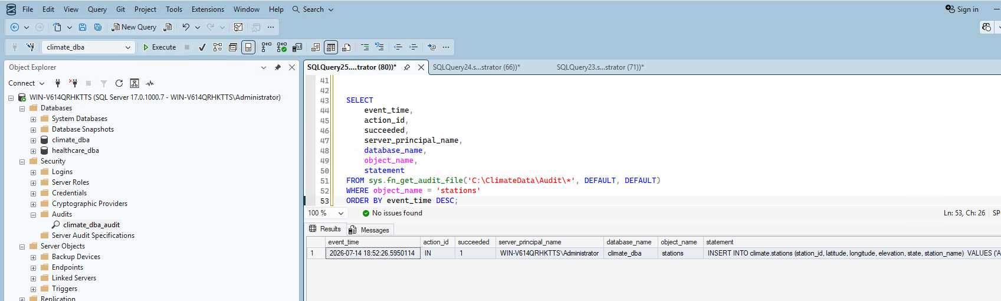Click the Sign in account icon
Viewport: 1001px width, 301px height.
tap(950, 9)
